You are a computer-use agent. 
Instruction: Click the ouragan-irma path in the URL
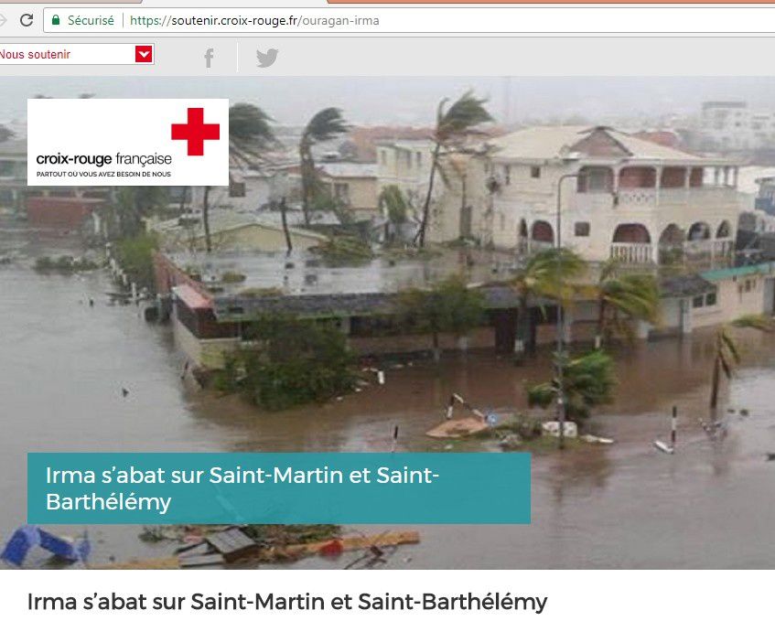tap(340, 21)
